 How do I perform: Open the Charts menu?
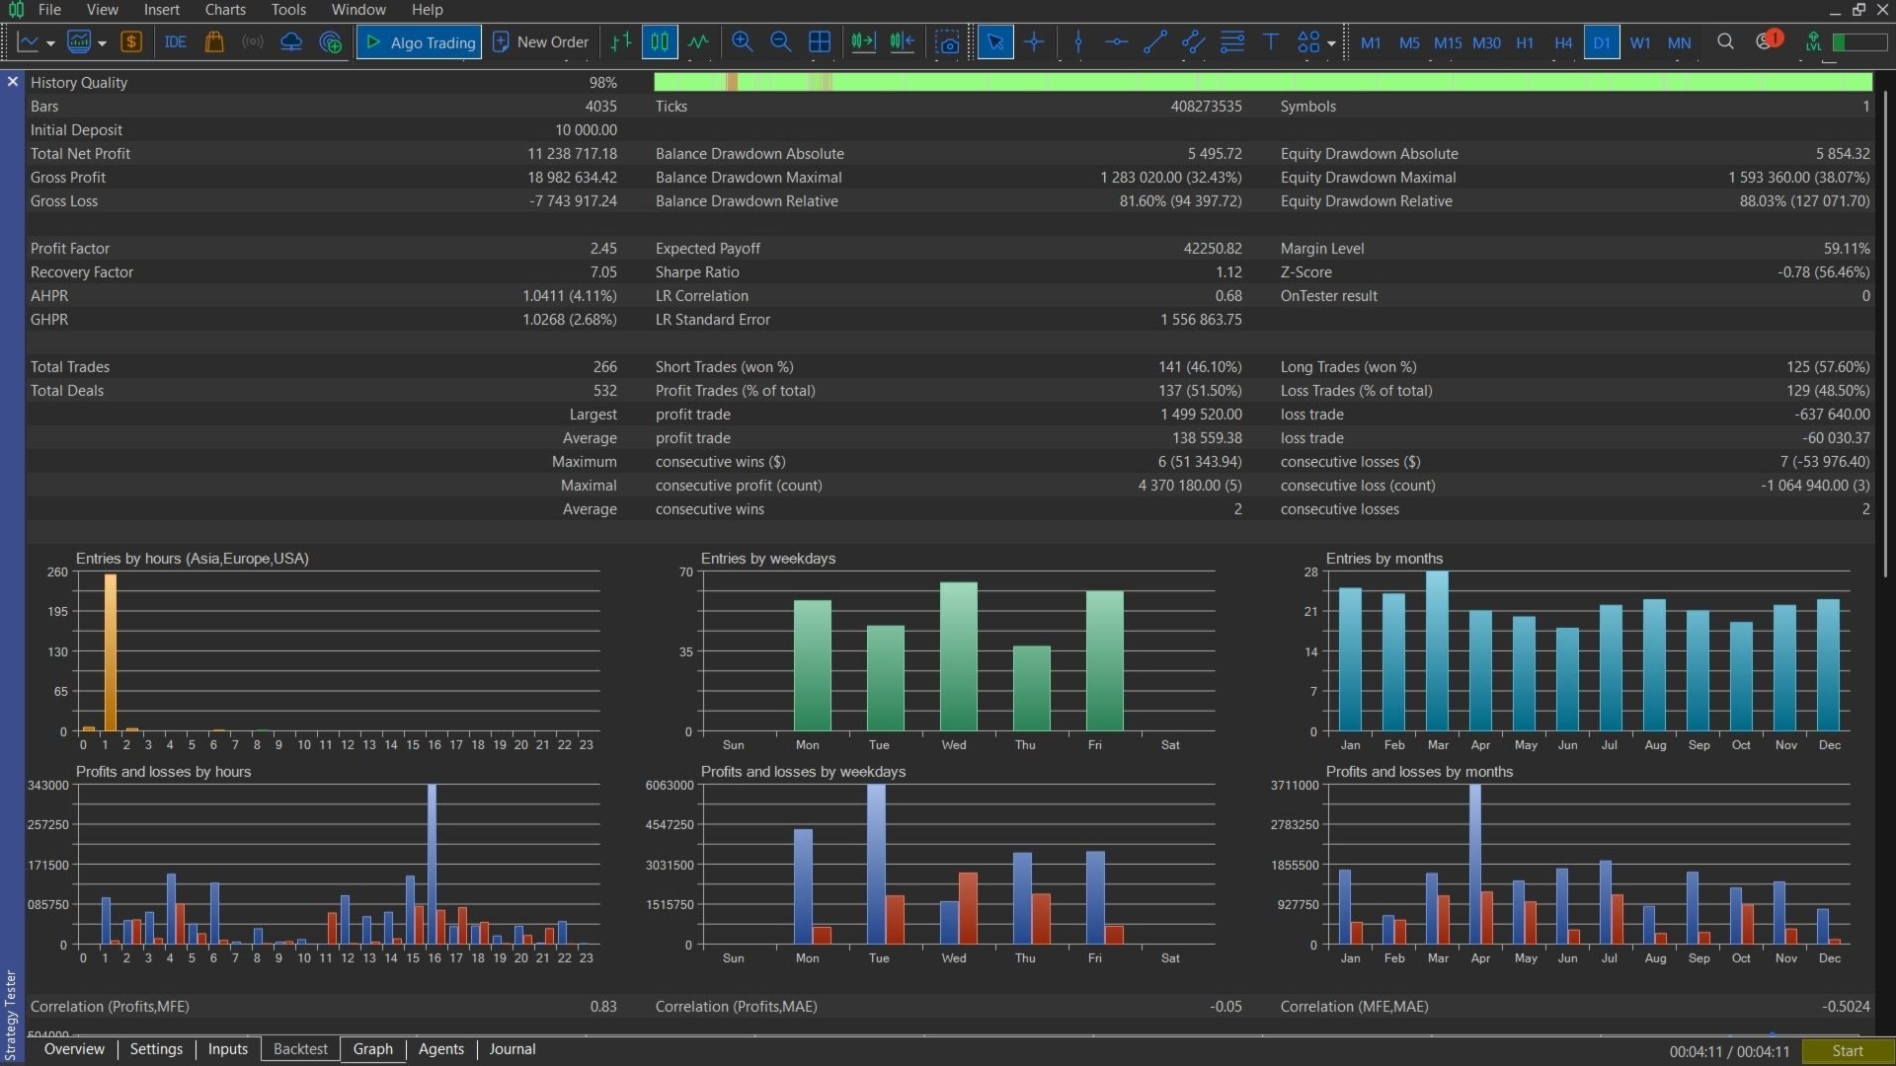point(225,10)
